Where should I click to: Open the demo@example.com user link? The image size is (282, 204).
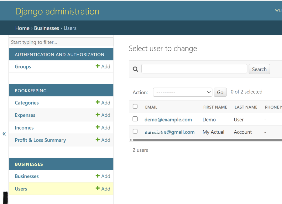[x=168, y=120]
